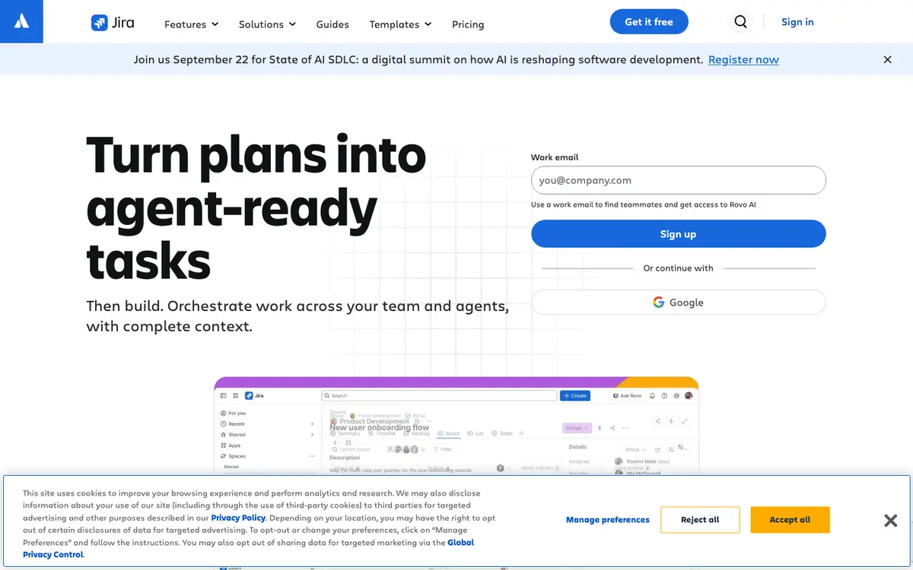
Task: Click settings gear icon in Jira preview
Action: coord(676,396)
